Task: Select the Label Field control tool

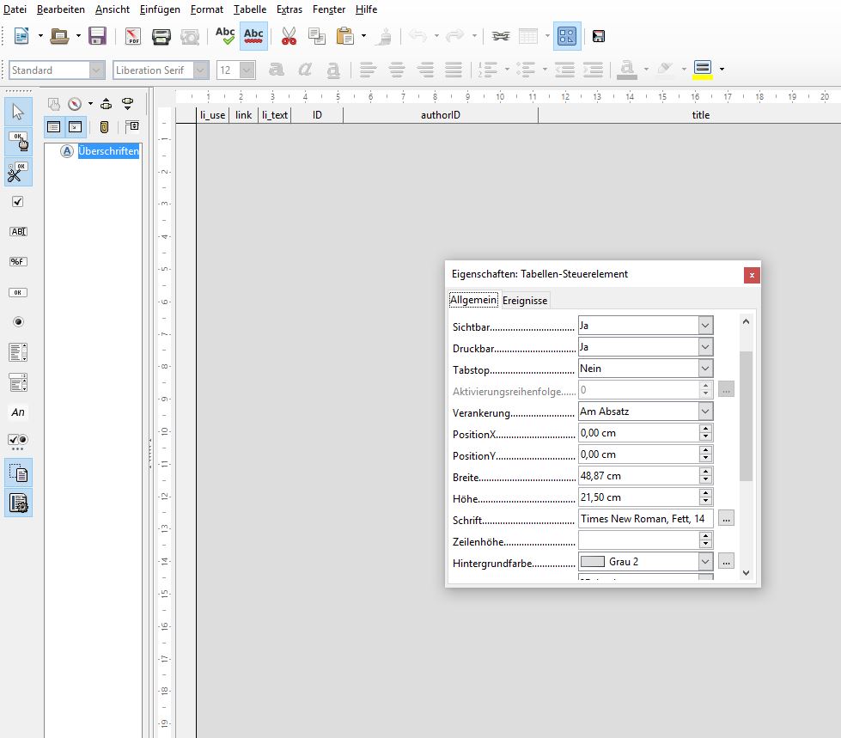Action: pos(18,412)
